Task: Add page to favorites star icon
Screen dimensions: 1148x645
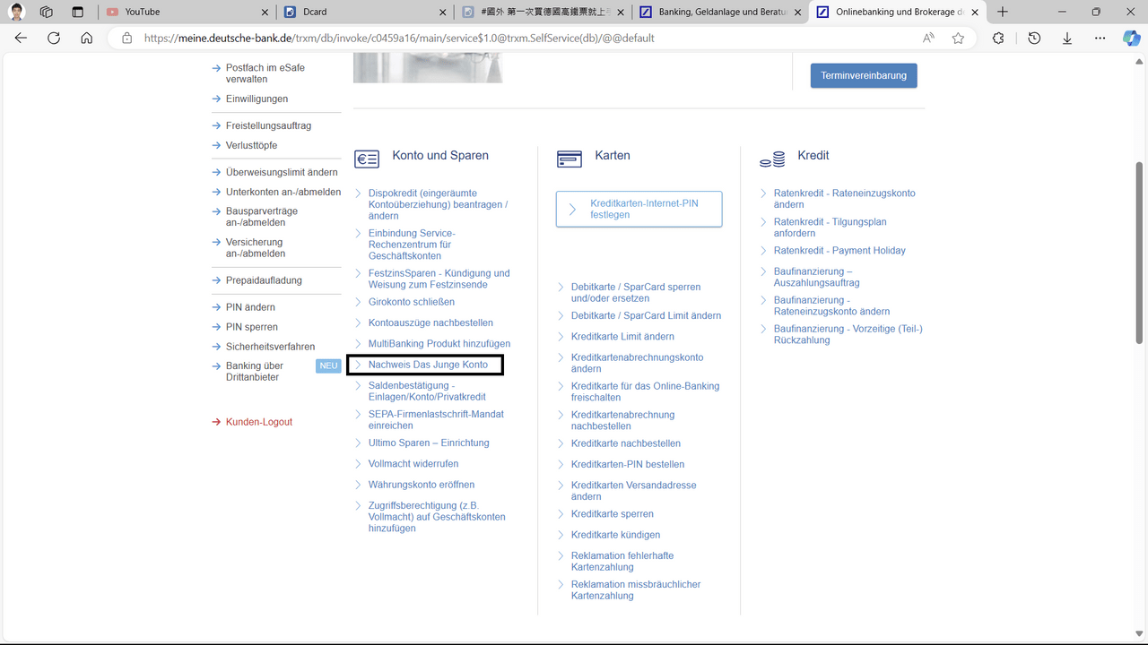Action: 958,39
